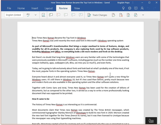161x125 pixels.
Task: Switch to the Insert tab
Action: tap(35, 8)
